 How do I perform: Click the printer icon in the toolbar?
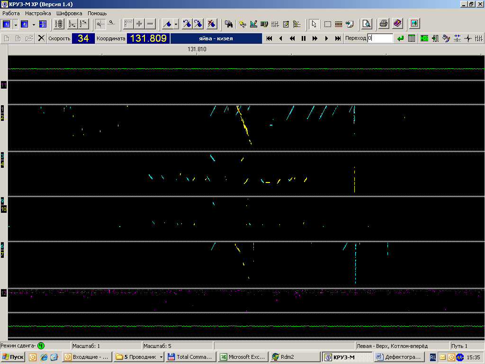tap(384, 24)
